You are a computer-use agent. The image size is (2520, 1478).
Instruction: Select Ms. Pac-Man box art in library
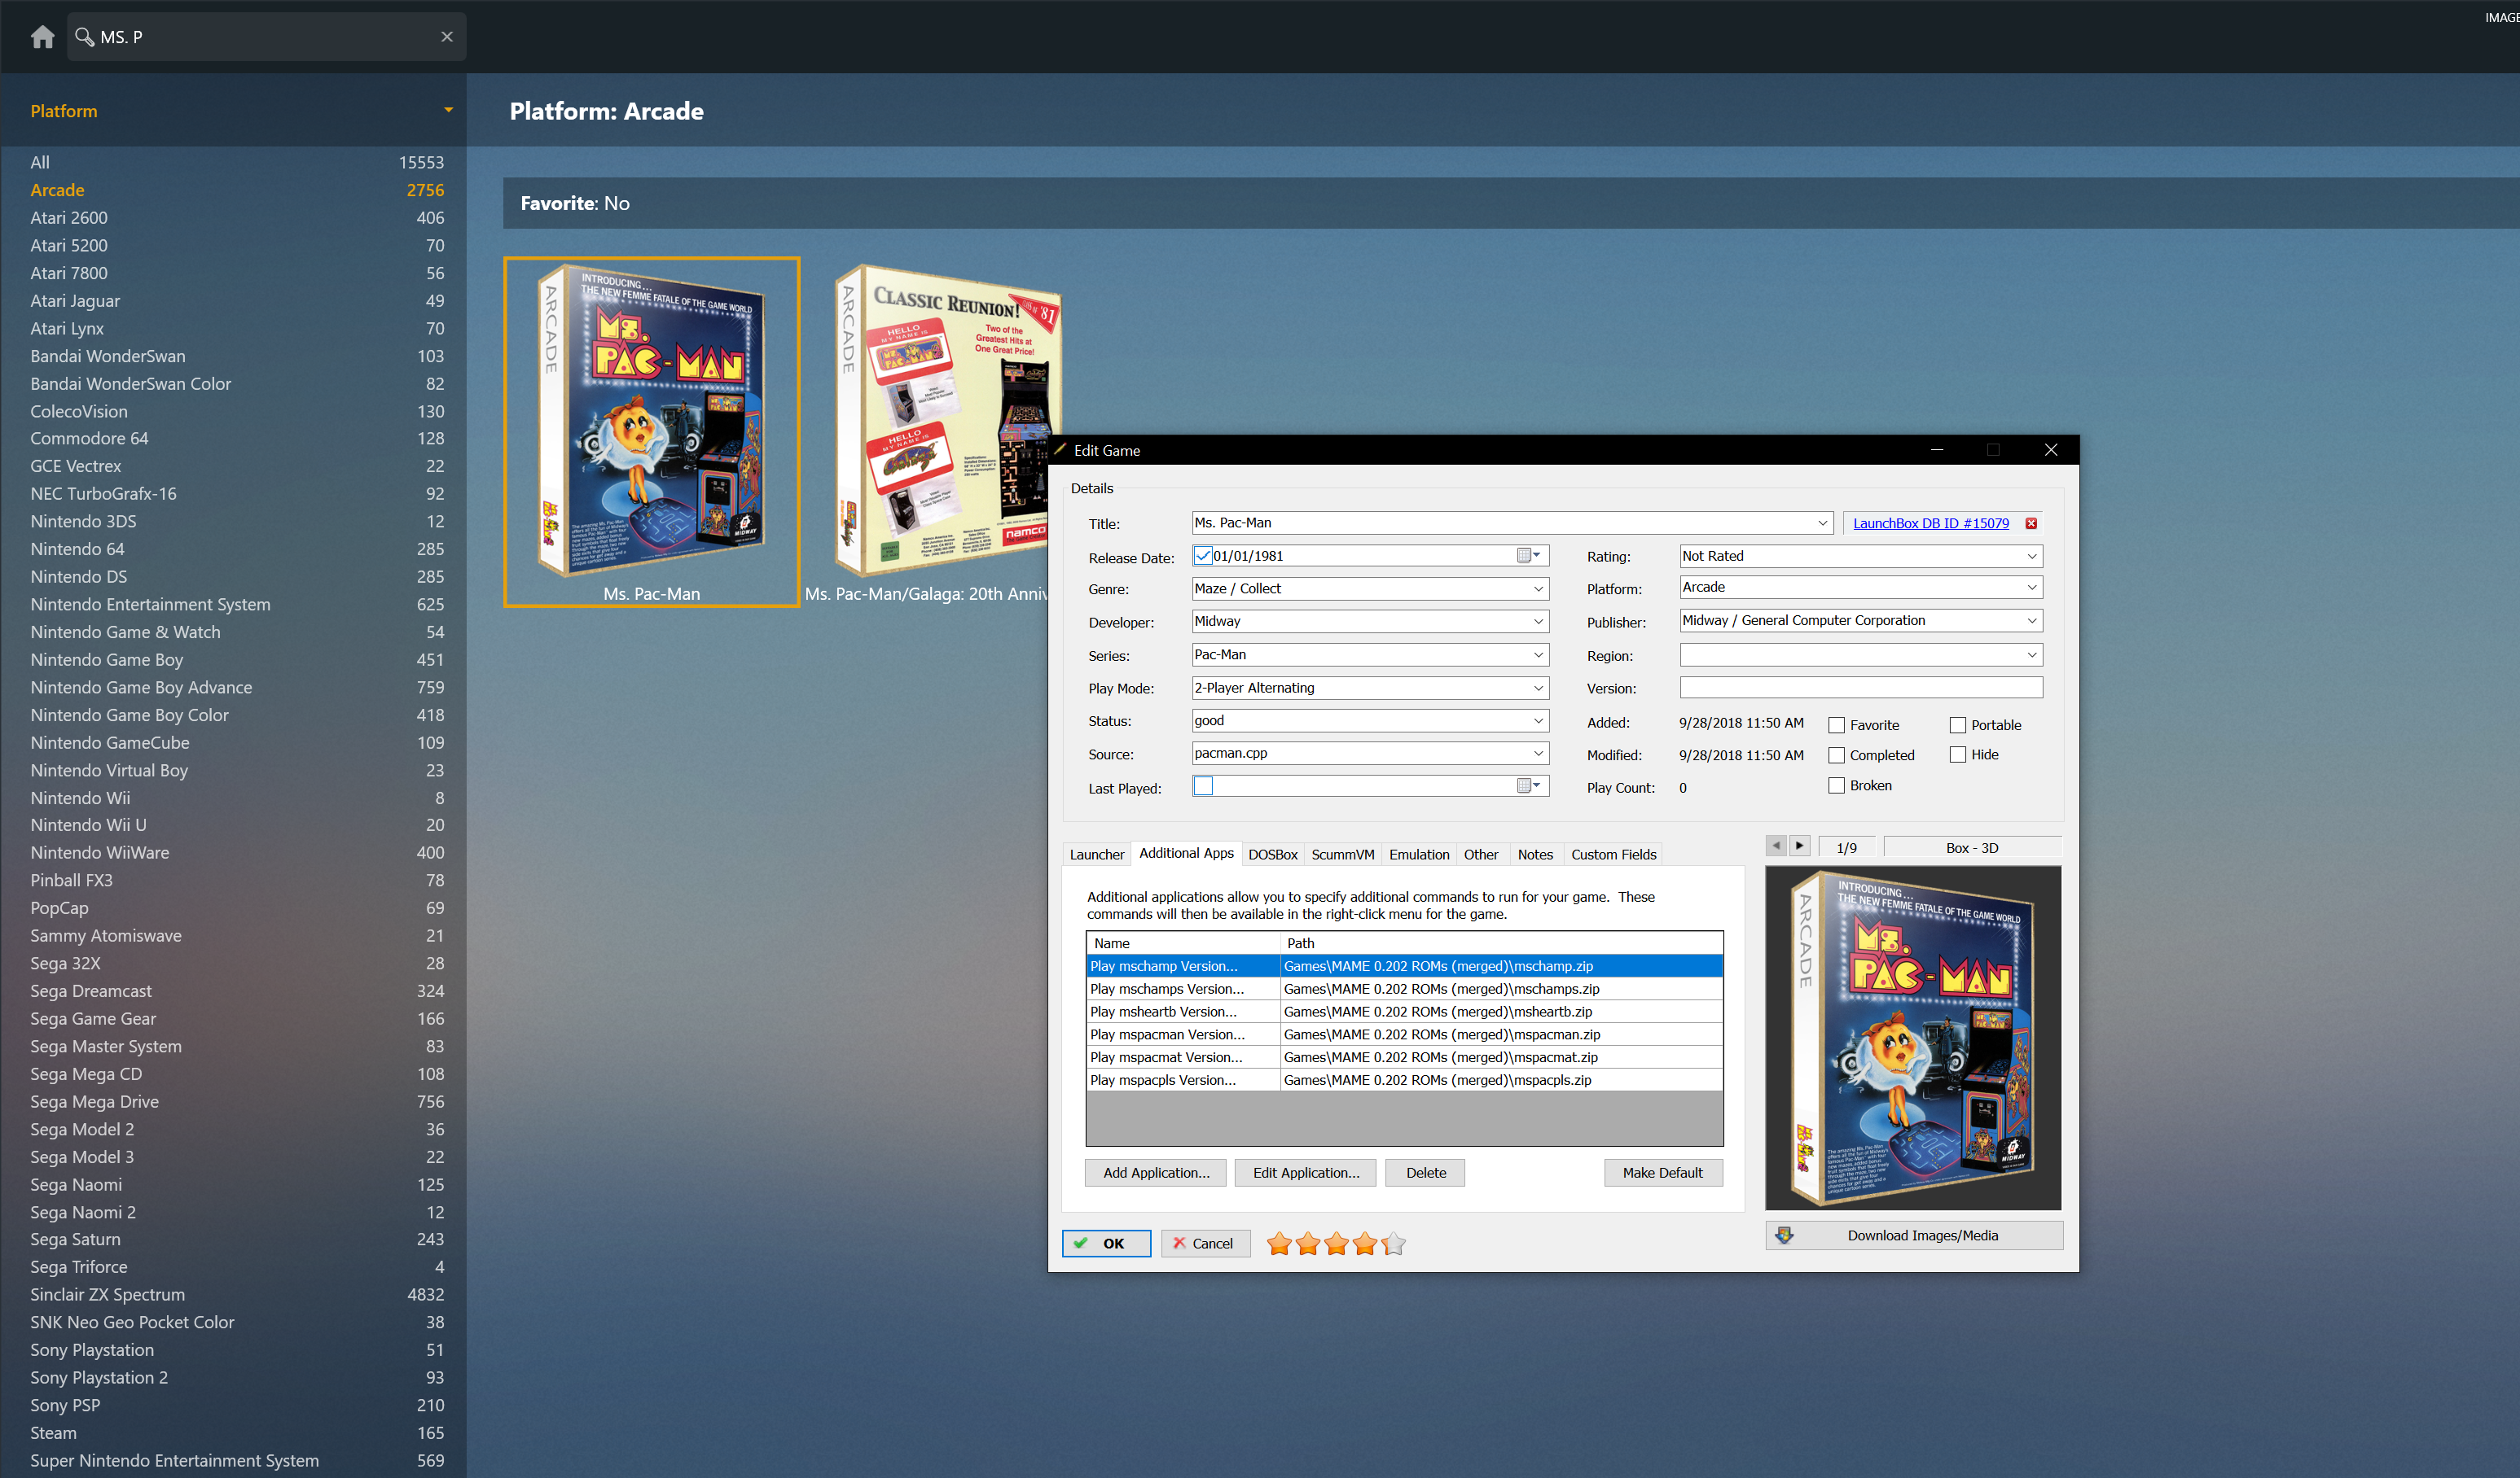(x=652, y=421)
